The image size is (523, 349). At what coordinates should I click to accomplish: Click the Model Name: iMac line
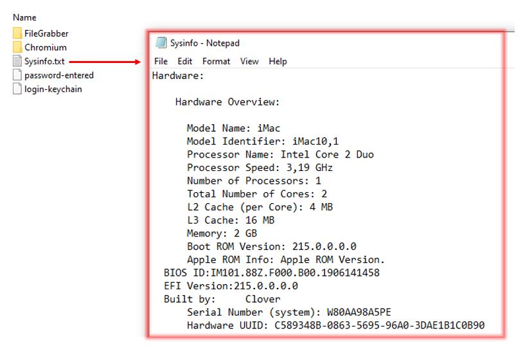233,128
